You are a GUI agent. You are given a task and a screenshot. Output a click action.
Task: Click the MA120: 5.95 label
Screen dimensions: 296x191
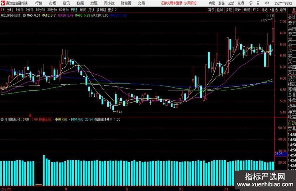point(100,15)
